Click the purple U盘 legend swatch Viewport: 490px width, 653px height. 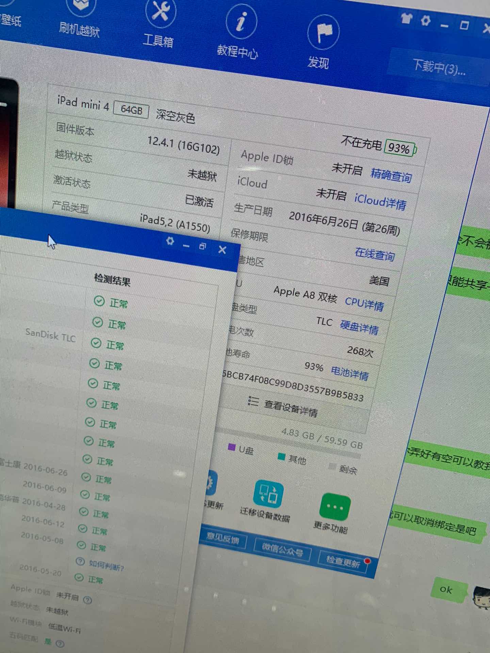(232, 447)
